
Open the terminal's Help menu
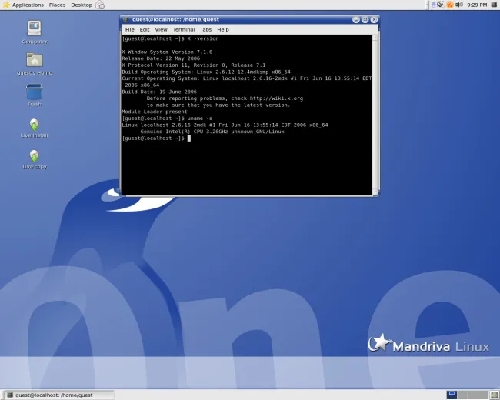(223, 30)
